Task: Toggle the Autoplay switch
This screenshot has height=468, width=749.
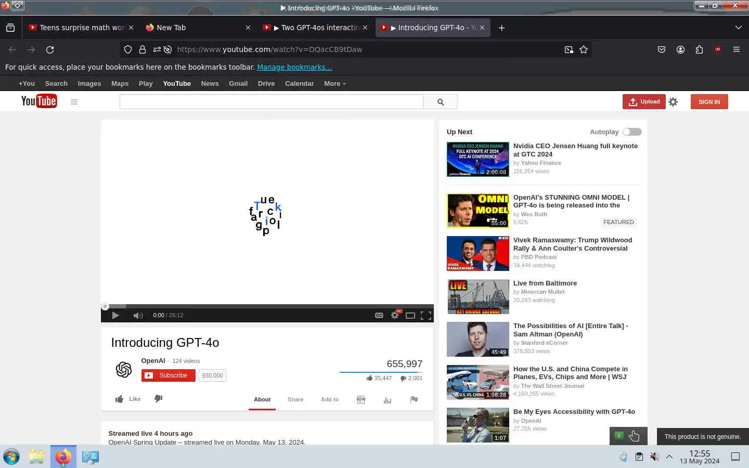Action: 632,132
